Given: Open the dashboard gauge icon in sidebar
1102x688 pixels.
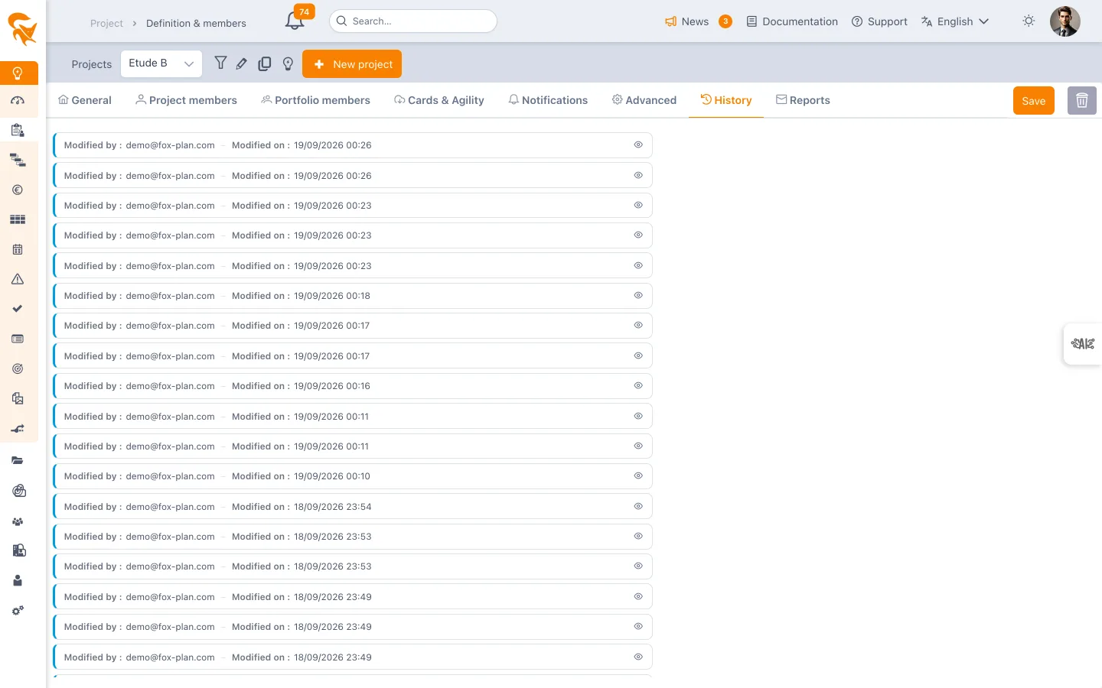Looking at the screenshot, I should (x=18, y=101).
